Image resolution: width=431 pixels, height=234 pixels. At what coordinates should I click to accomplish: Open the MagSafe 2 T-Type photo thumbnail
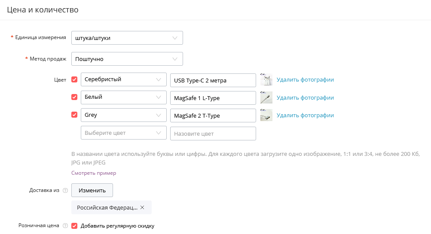tap(266, 115)
